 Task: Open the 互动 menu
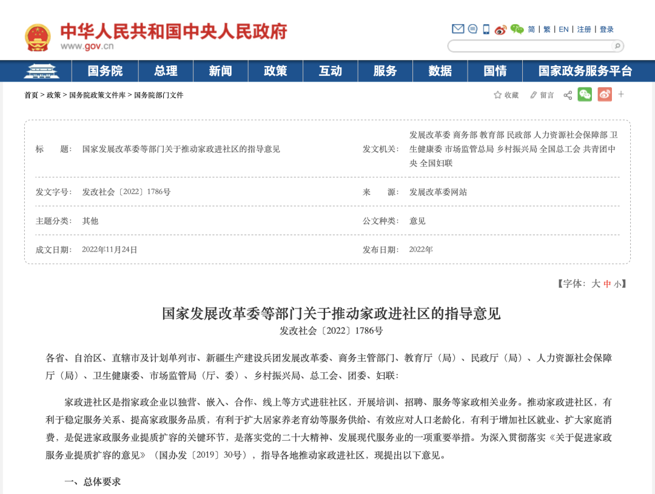coord(331,71)
